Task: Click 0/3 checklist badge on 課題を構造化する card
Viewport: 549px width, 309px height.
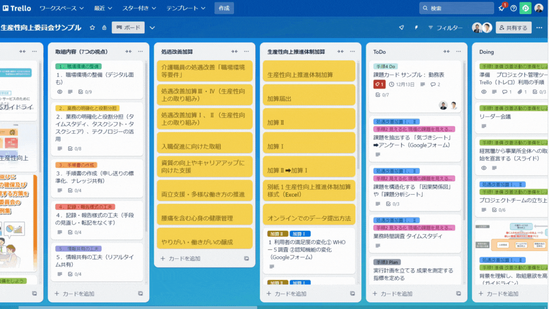Action: 393,204
